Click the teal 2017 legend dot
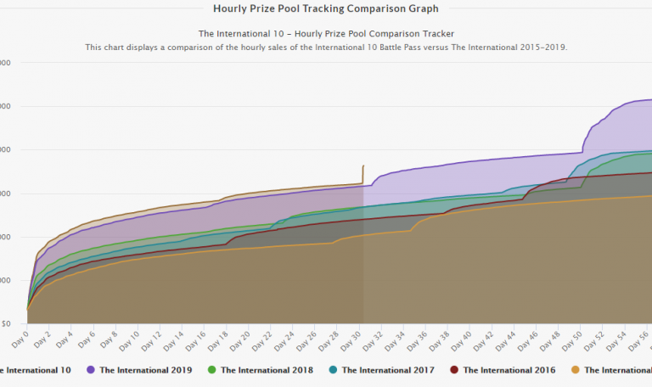This screenshot has width=652, height=387. pyautogui.click(x=332, y=370)
